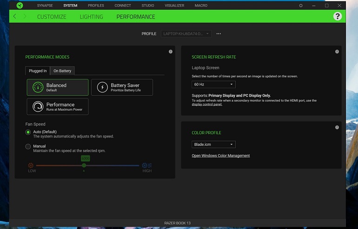Open Performance Modes help icon
This screenshot has width=358, height=229.
pos(171,52)
